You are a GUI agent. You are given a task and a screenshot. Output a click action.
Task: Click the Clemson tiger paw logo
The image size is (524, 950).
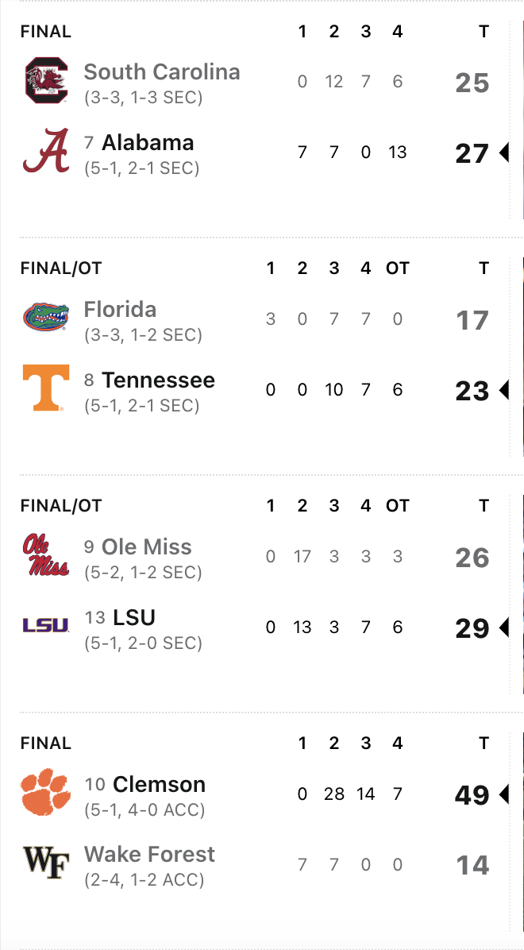tap(46, 792)
